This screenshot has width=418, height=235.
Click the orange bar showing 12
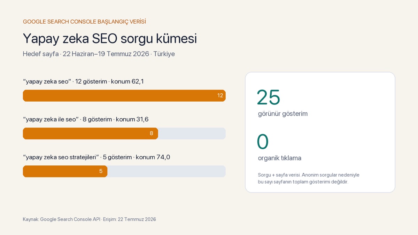click(124, 96)
